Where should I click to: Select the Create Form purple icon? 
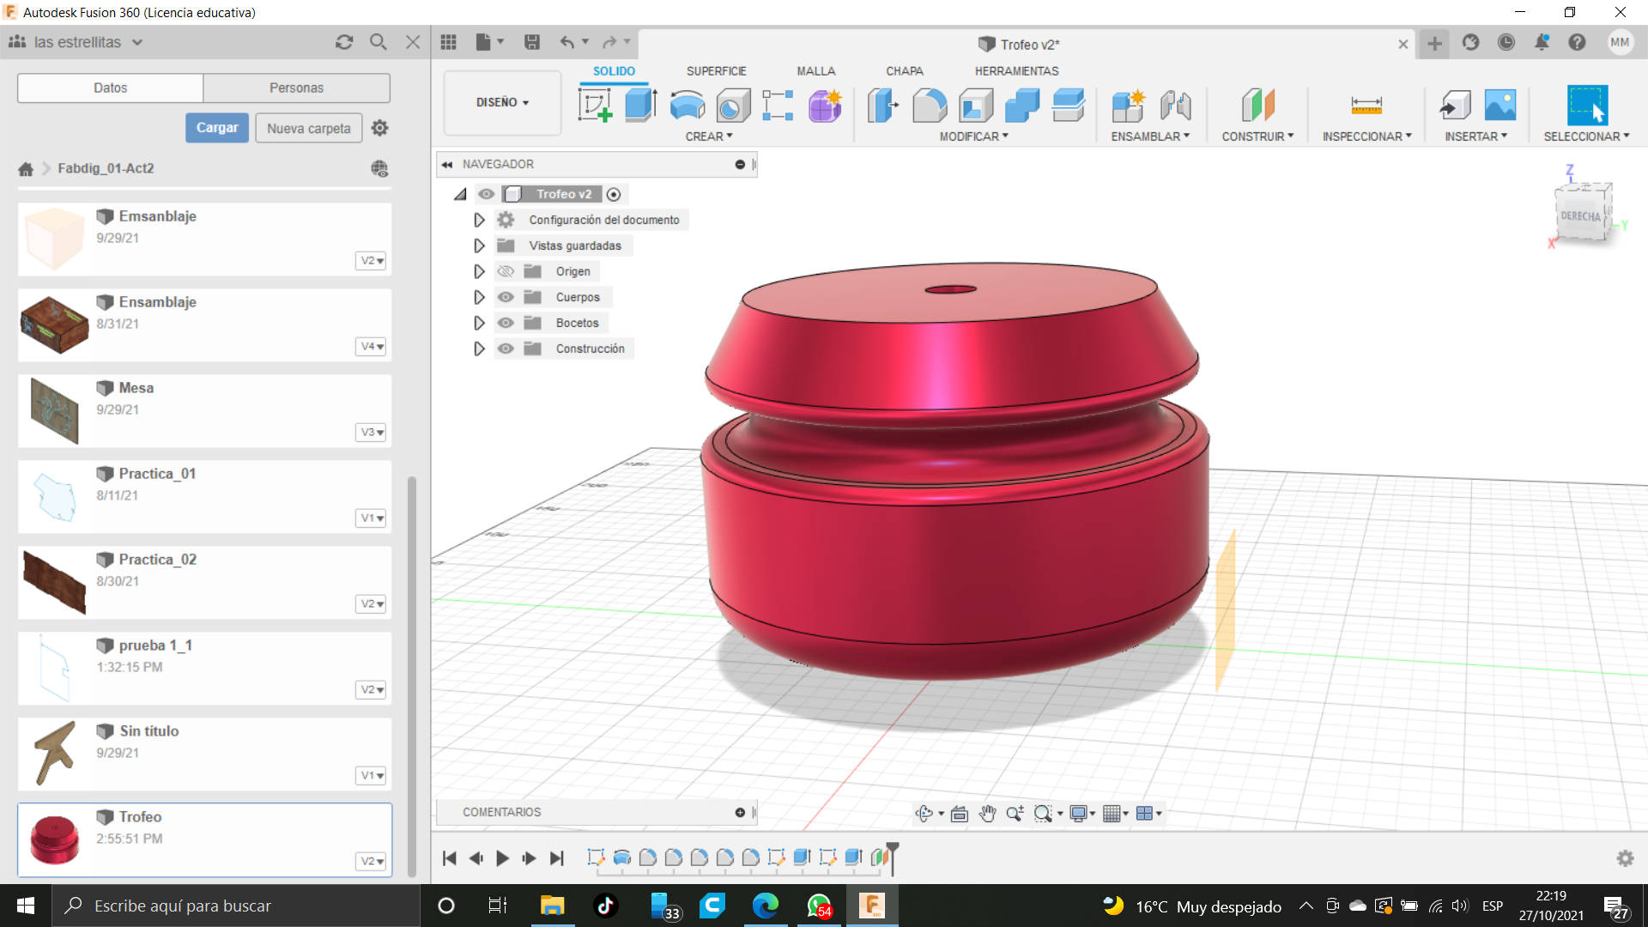click(825, 106)
